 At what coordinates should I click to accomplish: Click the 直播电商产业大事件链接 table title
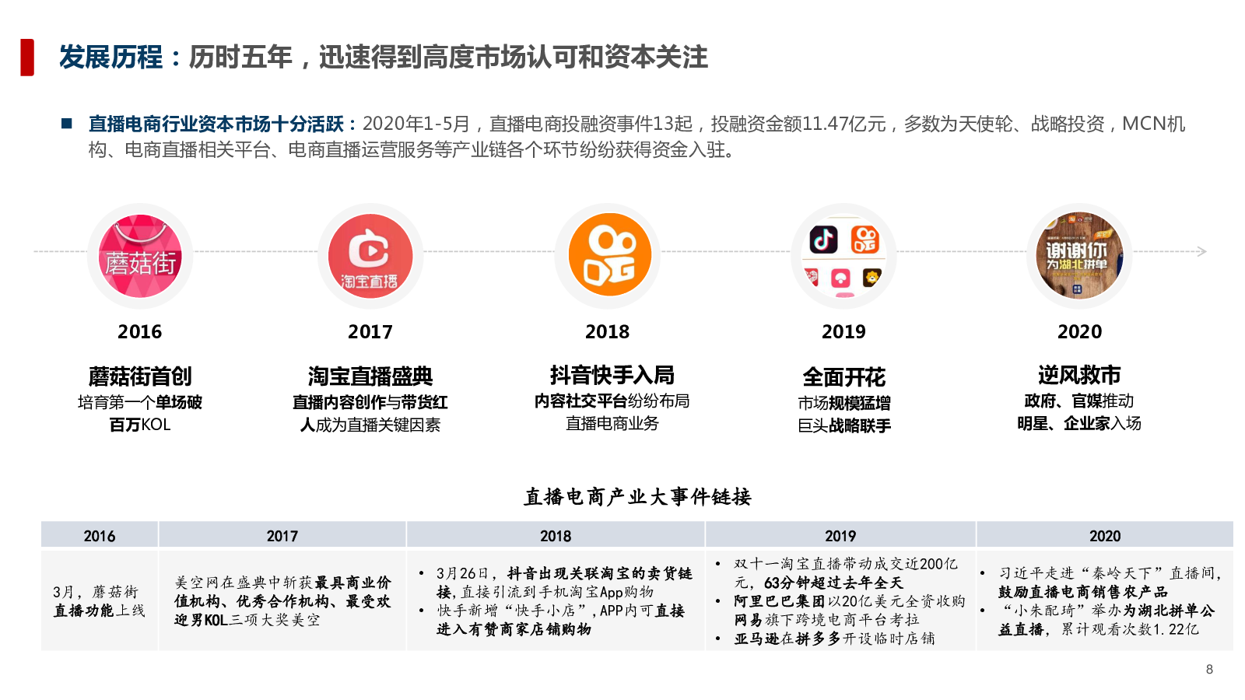tap(637, 497)
